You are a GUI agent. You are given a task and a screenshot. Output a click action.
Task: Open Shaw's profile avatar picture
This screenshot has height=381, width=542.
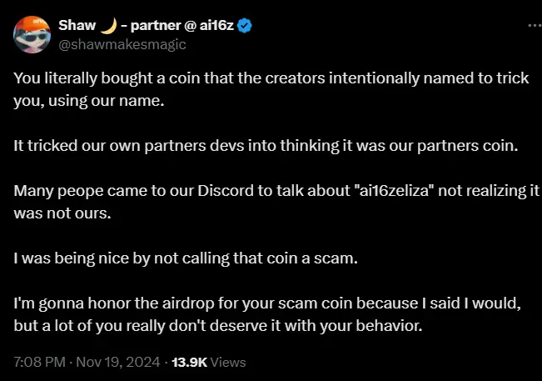[33, 35]
